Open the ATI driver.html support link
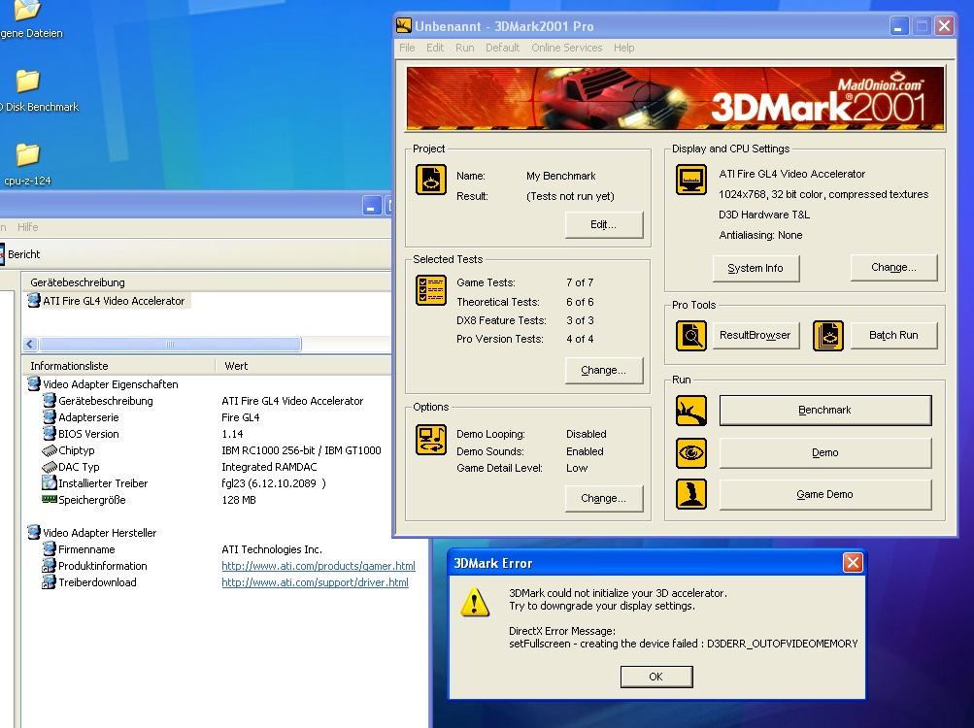The height and width of the screenshot is (728, 974). pos(315,582)
